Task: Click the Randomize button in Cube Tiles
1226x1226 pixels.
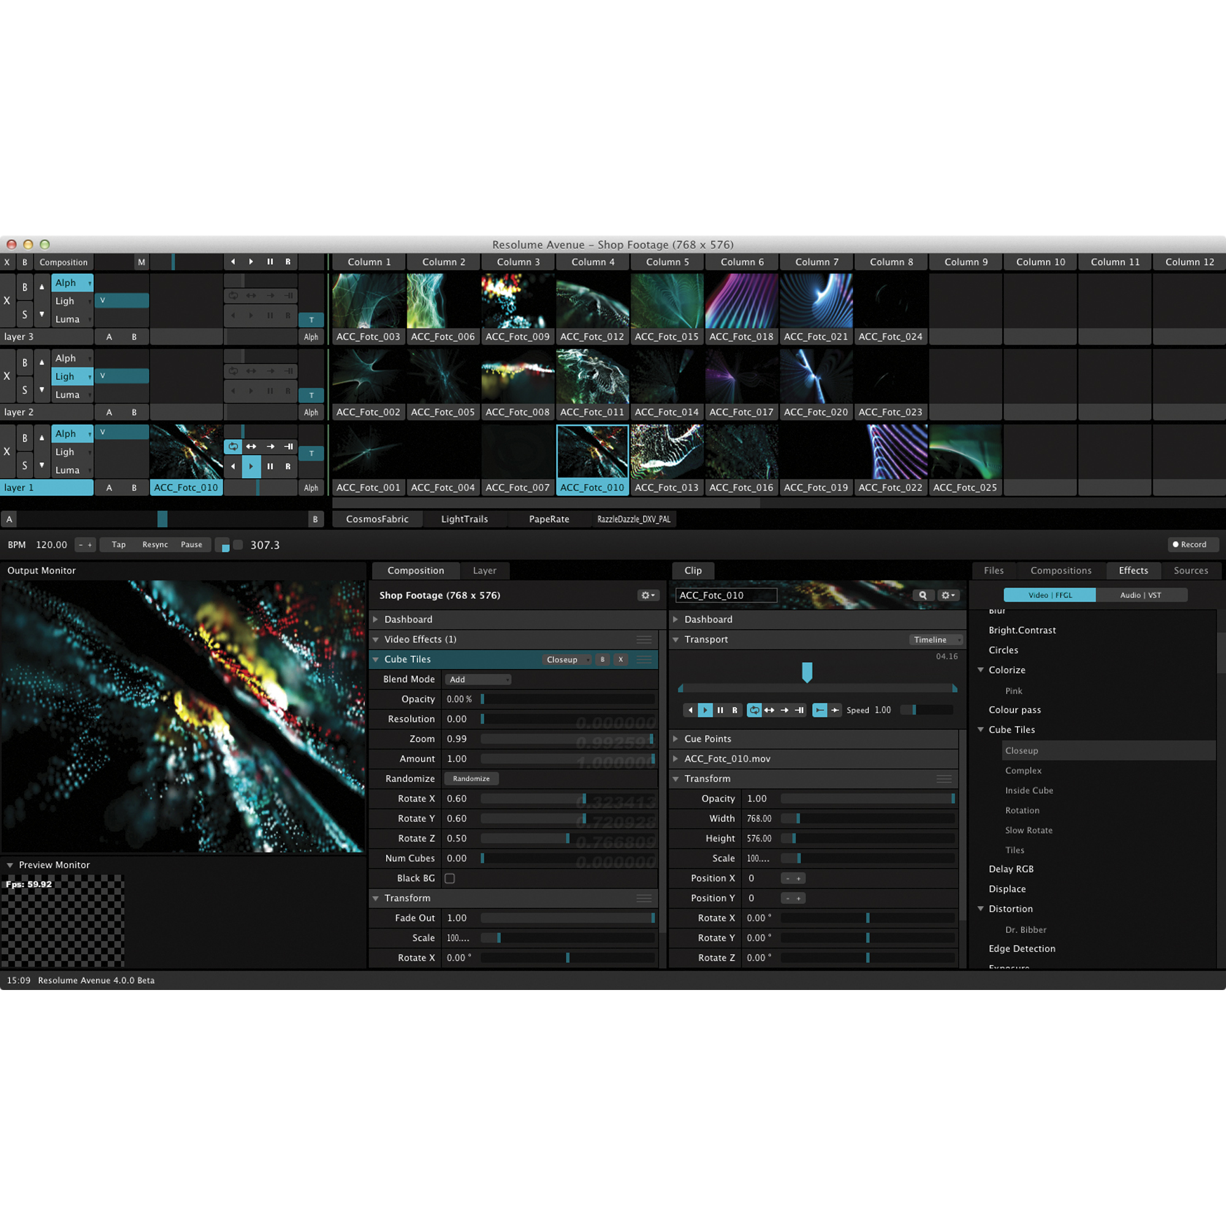Action: click(x=471, y=779)
